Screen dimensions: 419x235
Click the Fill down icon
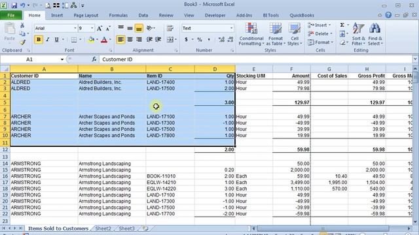coord(342,34)
